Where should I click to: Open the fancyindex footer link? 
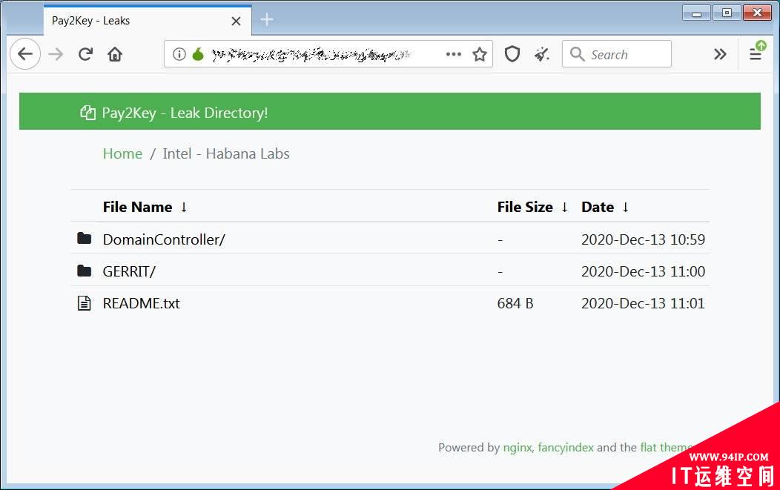pyautogui.click(x=566, y=447)
